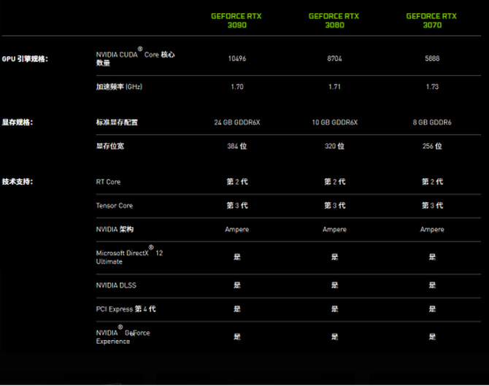
Task: Click the RT Core row label
Action: coord(109,182)
